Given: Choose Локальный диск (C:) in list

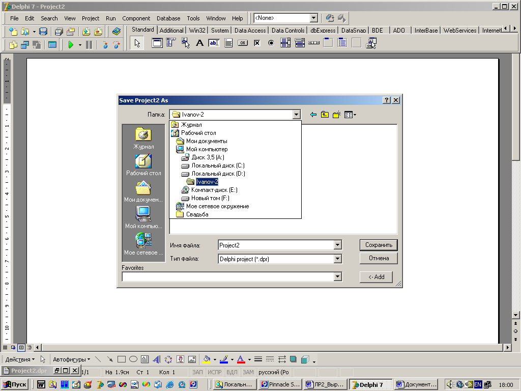Looking at the screenshot, I should tap(213, 165).
